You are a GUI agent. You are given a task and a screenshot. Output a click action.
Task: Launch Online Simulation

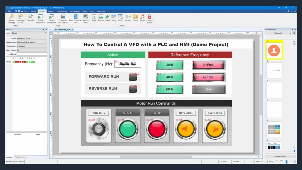point(40,18)
